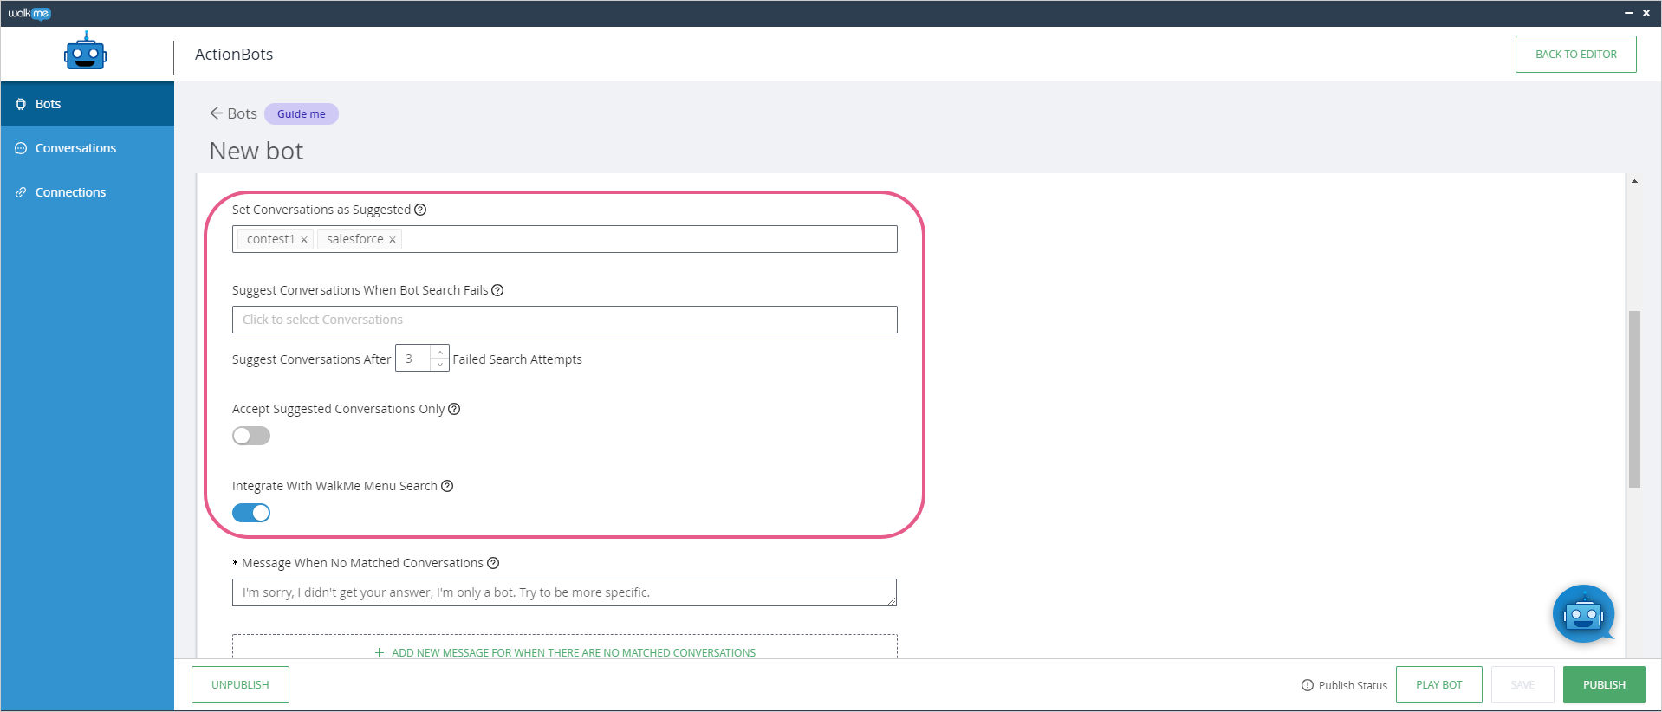Close the WalkMe window
The height and width of the screenshot is (712, 1662).
pyautogui.click(x=1646, y=13)
